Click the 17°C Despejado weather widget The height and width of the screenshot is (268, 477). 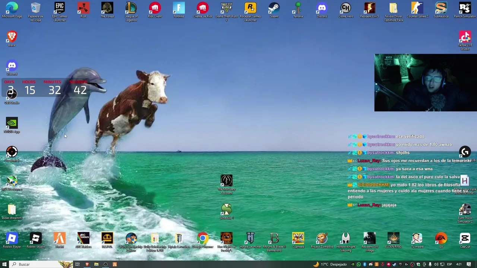click(x=330, y=264)
